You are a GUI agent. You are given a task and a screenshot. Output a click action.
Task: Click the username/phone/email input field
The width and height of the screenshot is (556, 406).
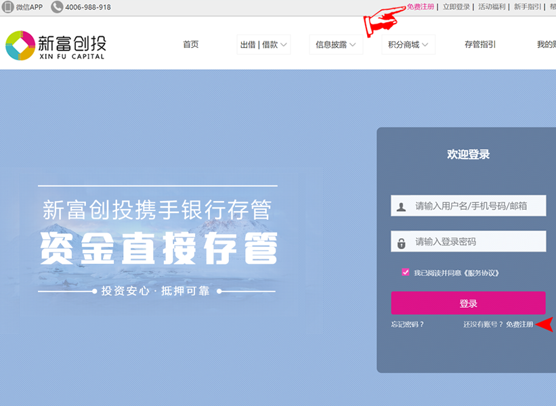tap(469, 206)
